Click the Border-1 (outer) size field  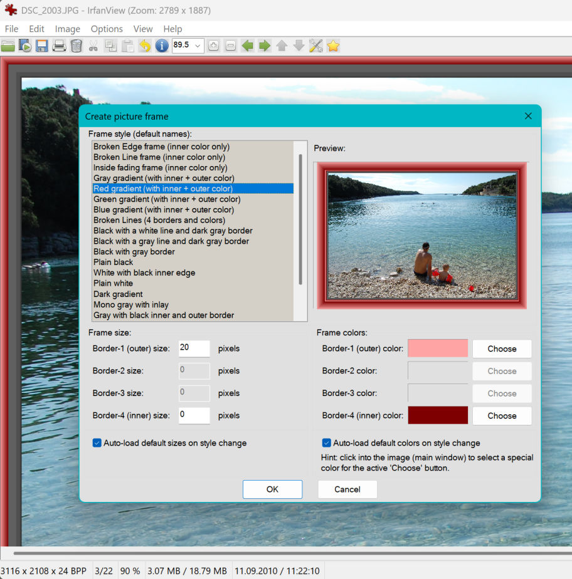(194, 348)
